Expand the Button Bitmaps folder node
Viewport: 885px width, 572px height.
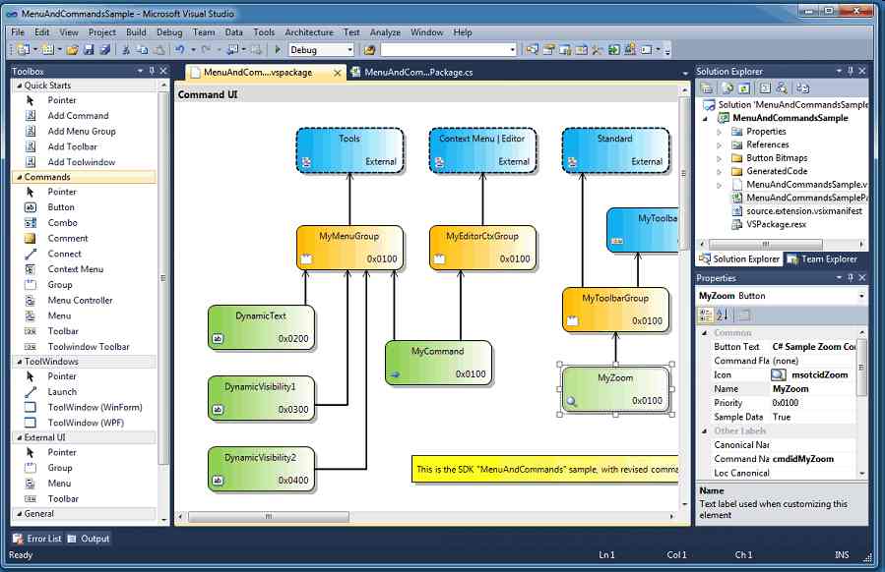click(x=719, y=158)
